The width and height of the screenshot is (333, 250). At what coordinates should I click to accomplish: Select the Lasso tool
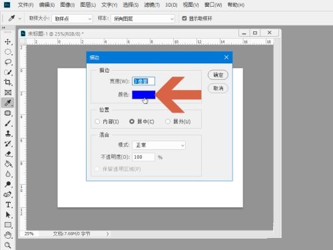click(8, 62)
